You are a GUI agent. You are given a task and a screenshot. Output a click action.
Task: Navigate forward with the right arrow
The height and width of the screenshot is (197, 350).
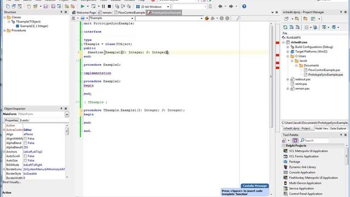click(x=231, y=7)
